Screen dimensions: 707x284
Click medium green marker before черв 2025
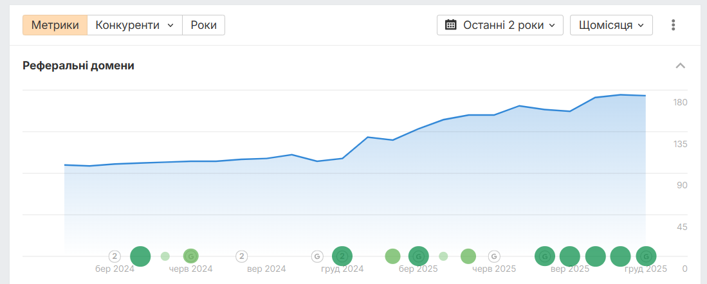coord(468,256)
